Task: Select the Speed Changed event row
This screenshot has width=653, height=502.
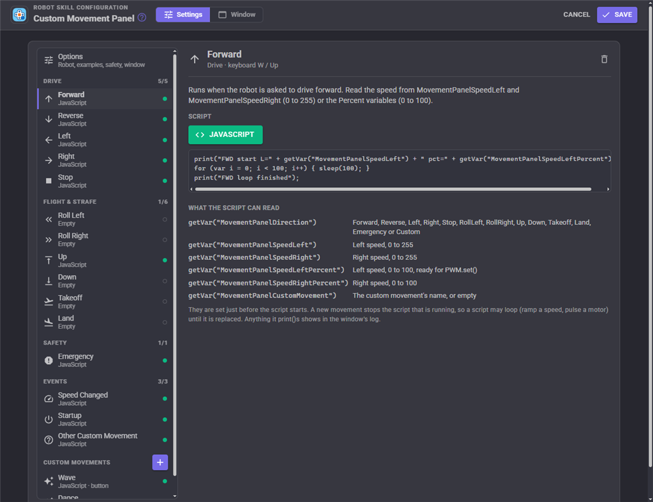Action: click(x=105, y=399)
